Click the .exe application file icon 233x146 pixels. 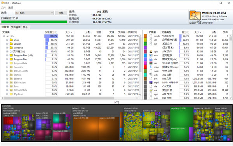tap(151, 56)
